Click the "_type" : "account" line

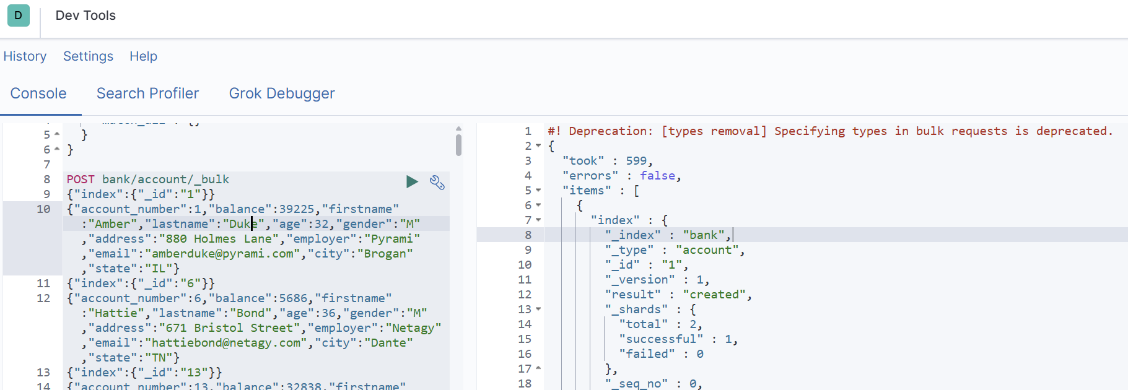tap(675, 250)
